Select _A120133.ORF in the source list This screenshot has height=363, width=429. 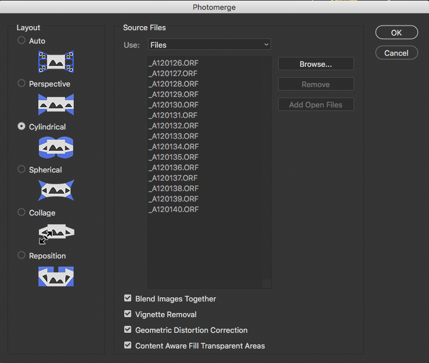(174, 136)
